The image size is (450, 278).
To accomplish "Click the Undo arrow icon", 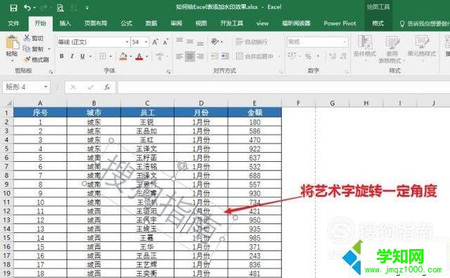I will click(28, 8).
